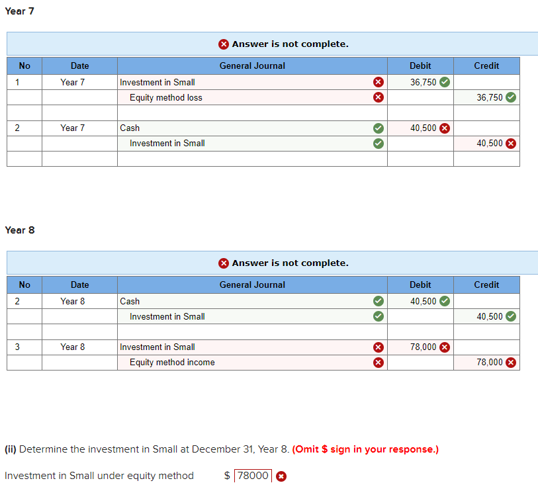
Task: Click the green check beside 40,500 credit Year 8
Action: 510,316
